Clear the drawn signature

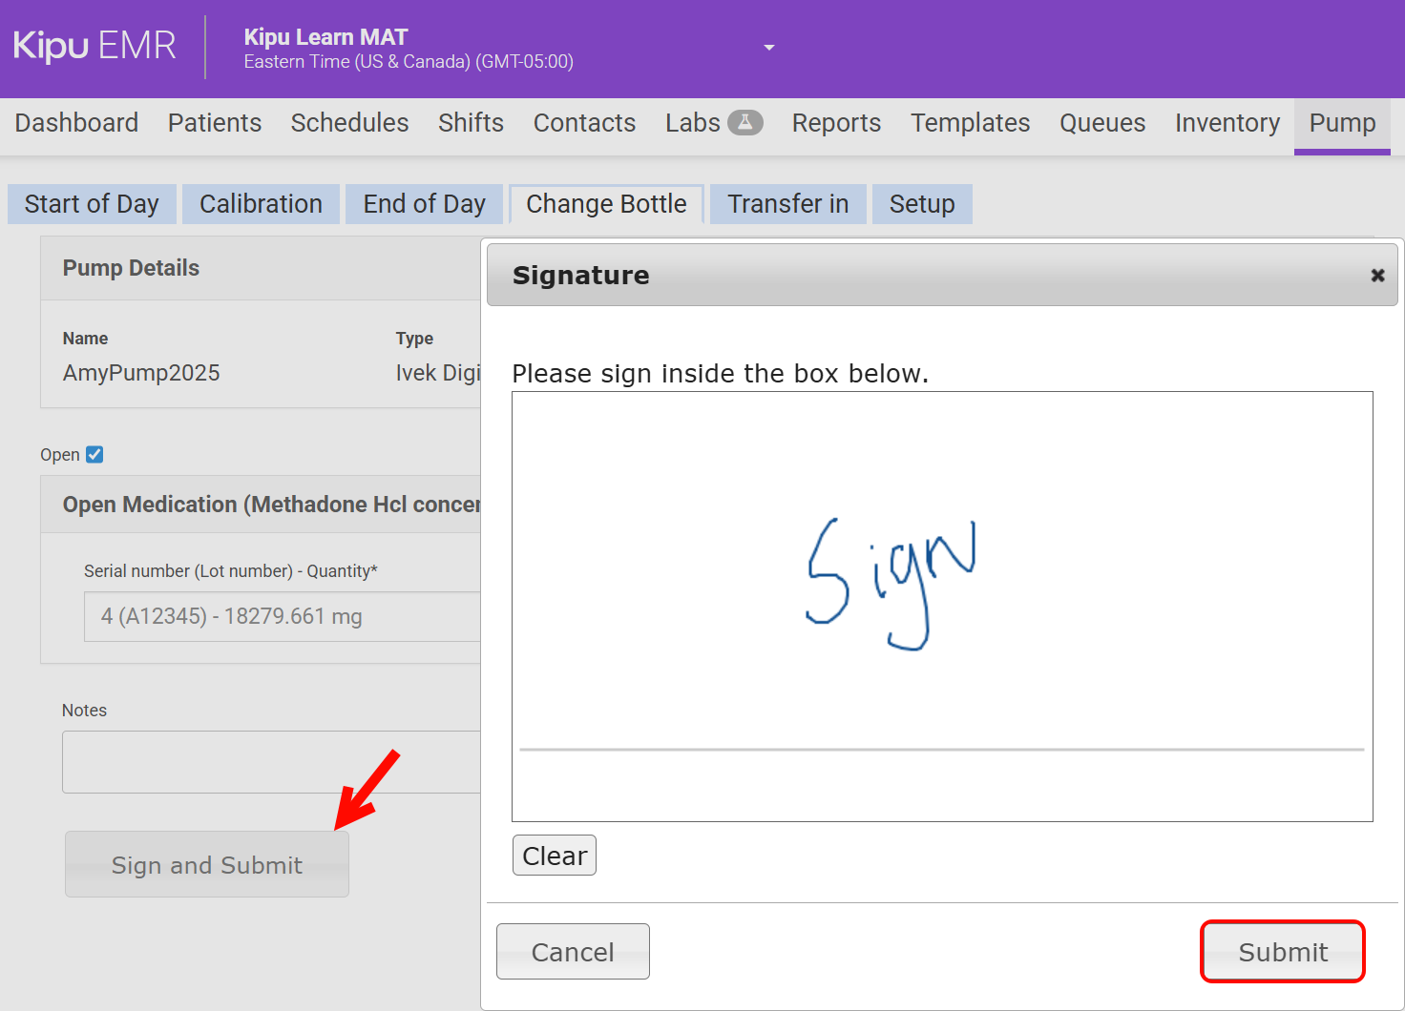555,856
